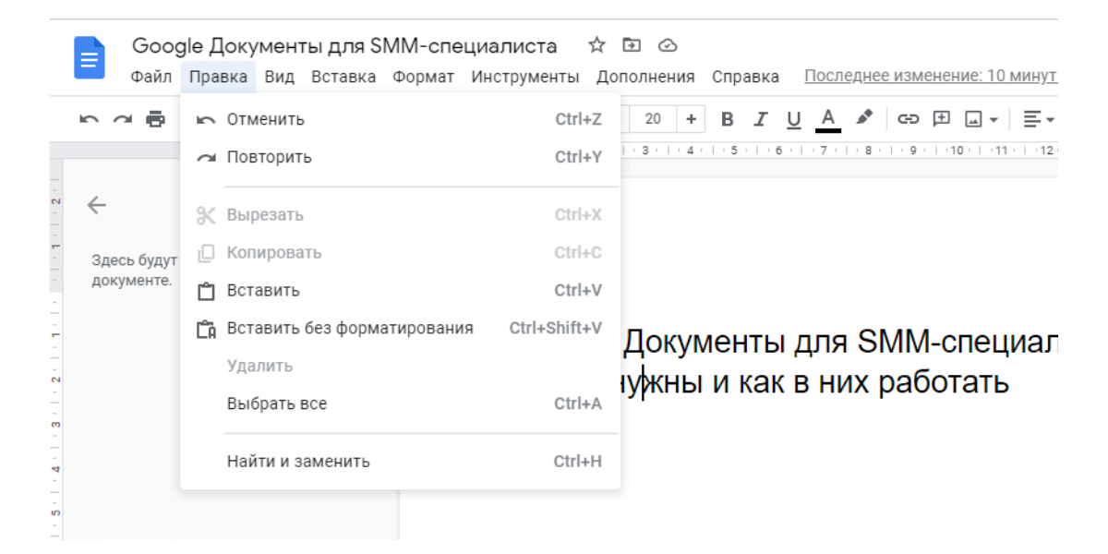1108x554 pixels.
Task: Increase font size with plus button
Action: (x=690, y=118)
